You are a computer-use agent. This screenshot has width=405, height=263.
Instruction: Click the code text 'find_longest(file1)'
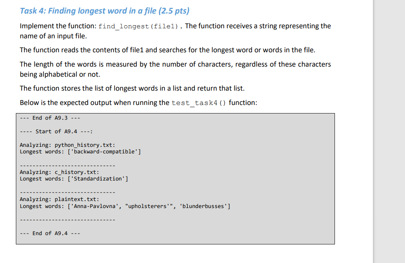click(x=138, y=26)
